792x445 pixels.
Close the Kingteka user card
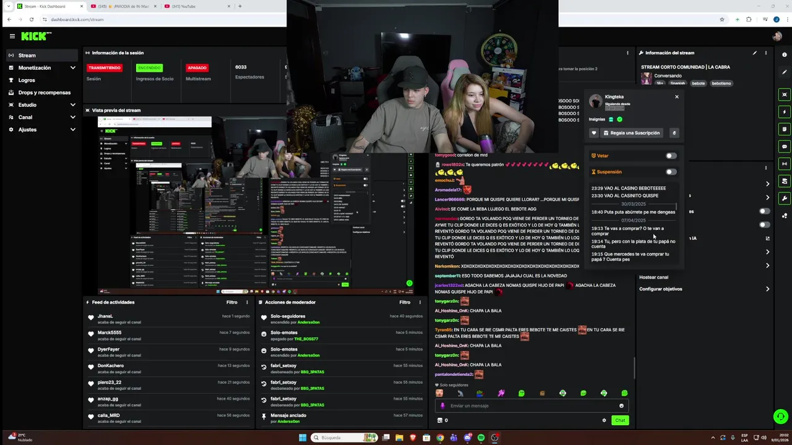676,97
